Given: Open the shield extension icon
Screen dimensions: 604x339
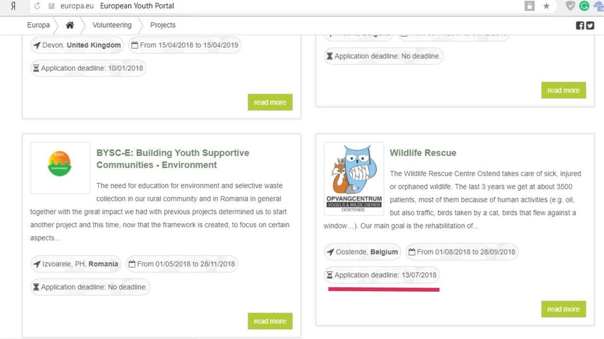Looking at the screenshot, I should [x=570, y=6].
